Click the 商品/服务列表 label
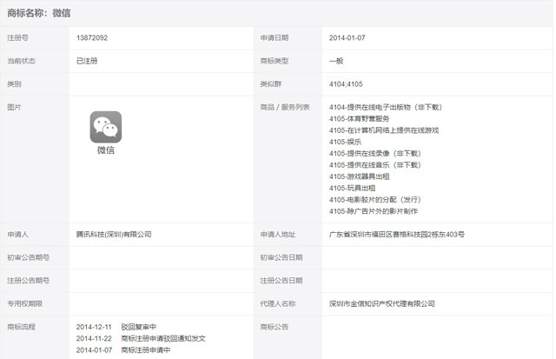 point(285,107)
